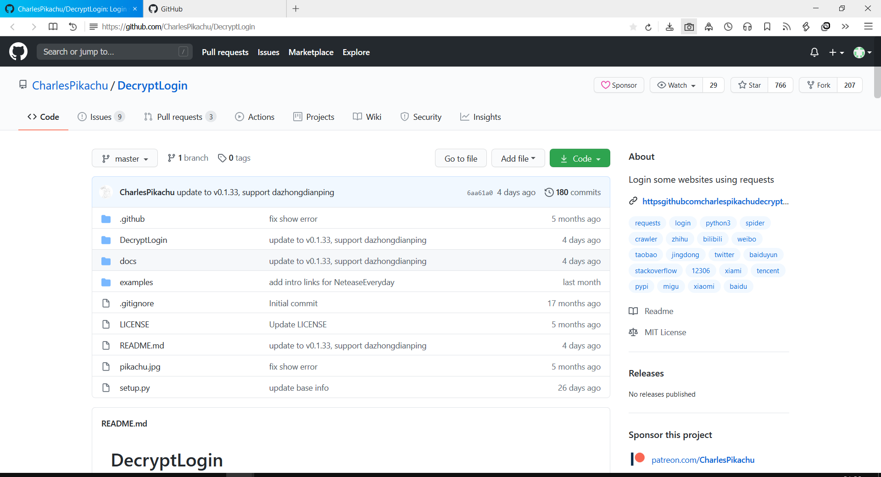The image size is (881, 477).
Task: Open the plus create-new menu
Action: click(x=836, y=52)
